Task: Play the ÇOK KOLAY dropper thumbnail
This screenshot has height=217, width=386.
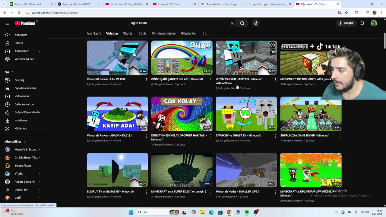Action: 182,114
